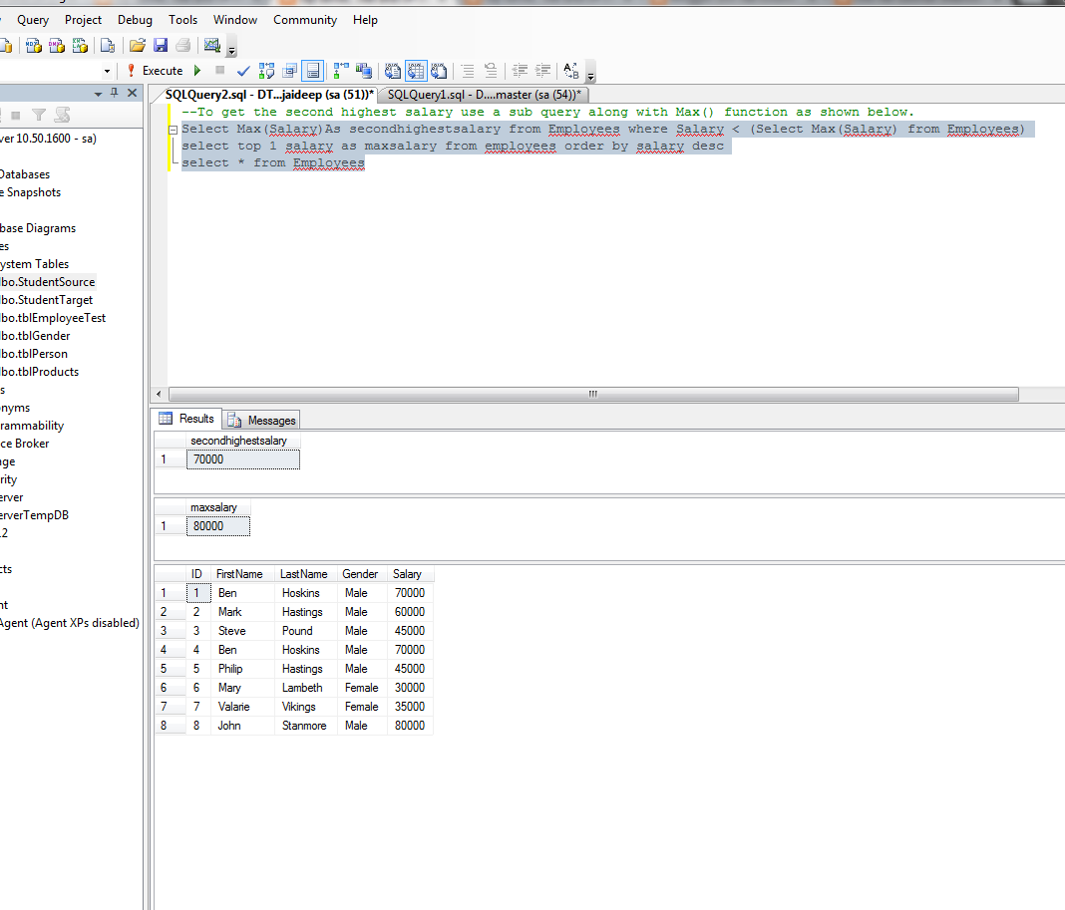
Task: Open Object Explorer window position dropdown
Action: point(98,93)
